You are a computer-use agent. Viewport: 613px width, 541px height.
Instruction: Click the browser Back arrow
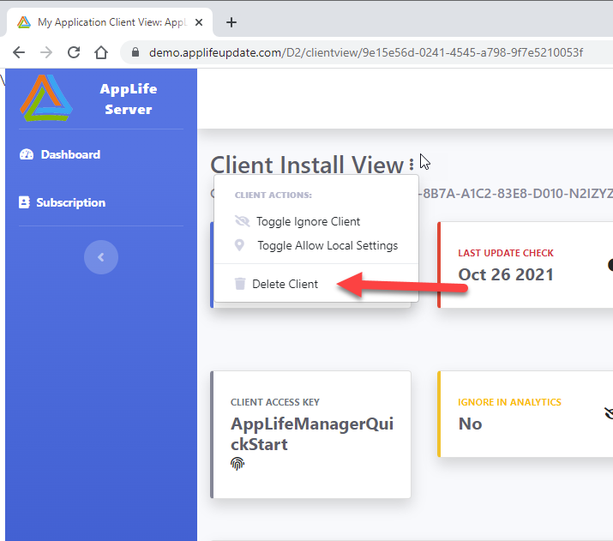19,52
